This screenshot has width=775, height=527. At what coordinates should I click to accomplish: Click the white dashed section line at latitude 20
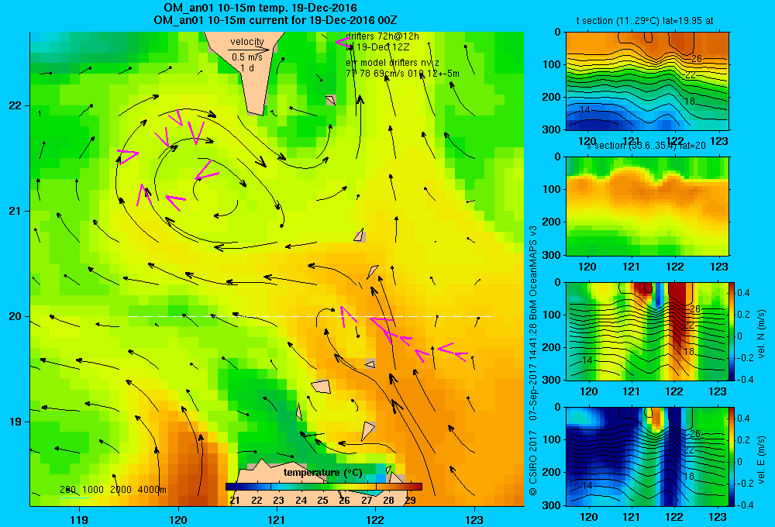coord(311,316)
